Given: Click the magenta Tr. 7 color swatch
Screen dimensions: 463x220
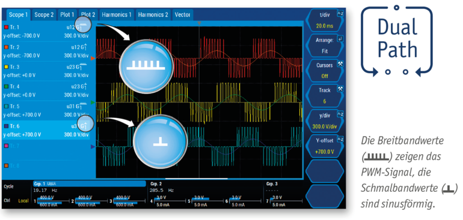Looking at the screenshot, I should click(6, 146).
